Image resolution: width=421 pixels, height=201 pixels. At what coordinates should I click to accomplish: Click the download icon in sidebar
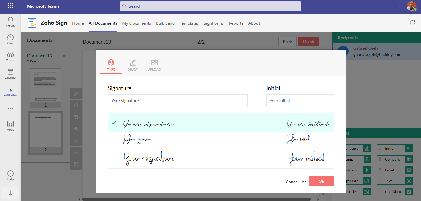coord(10,193)
